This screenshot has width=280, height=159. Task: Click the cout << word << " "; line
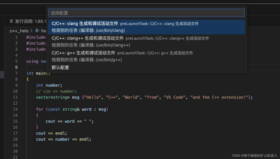tap(69, 121)
